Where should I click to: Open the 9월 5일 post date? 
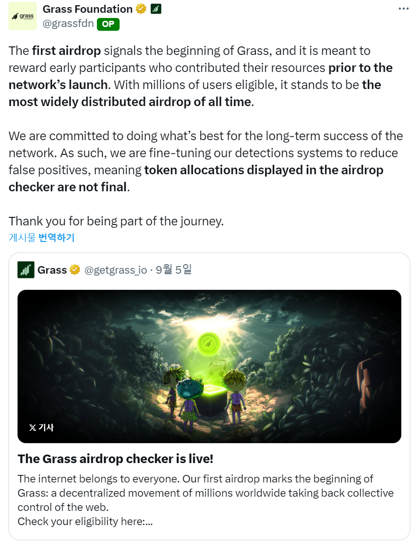click(x=173, y=270)
